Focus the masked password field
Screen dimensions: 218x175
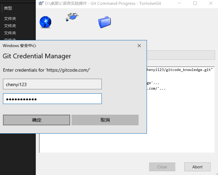pyautogui.click(x=52, y=99)
